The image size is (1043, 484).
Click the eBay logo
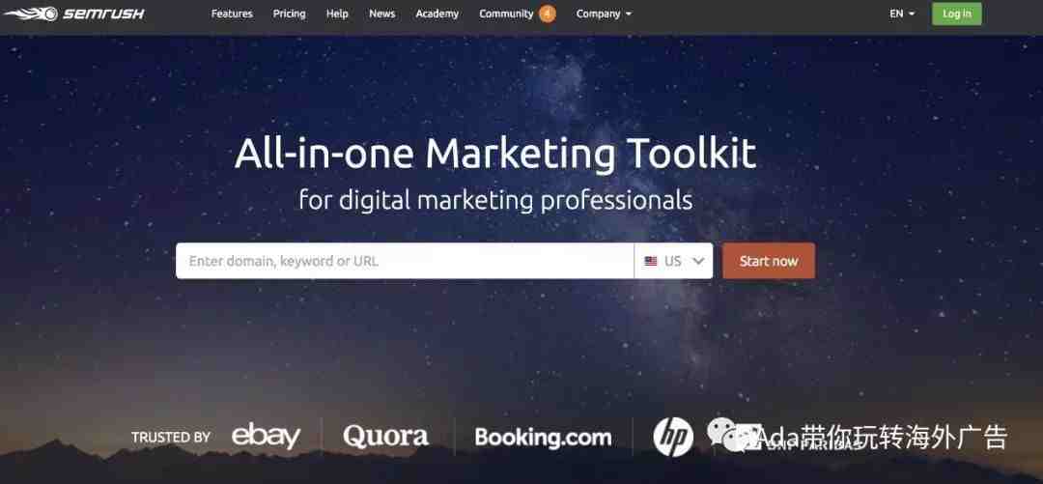(x=267, y=437)
